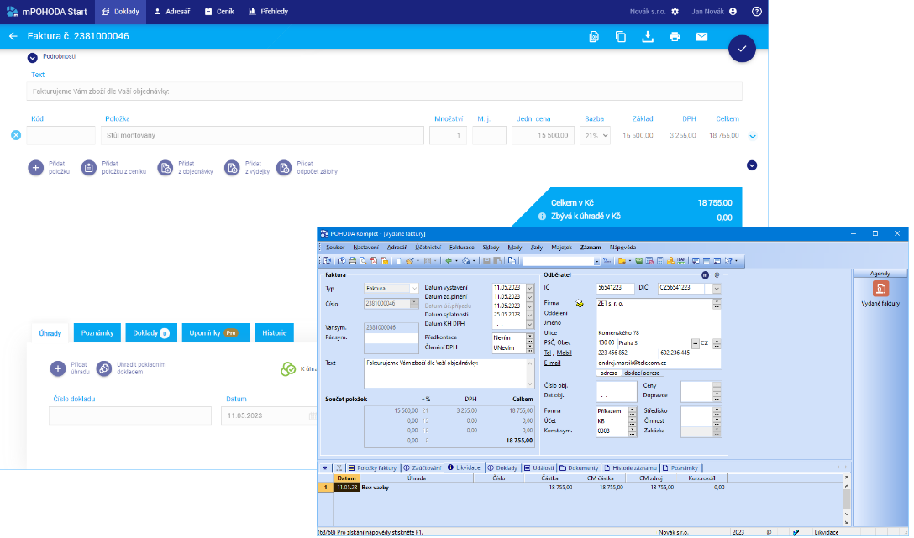This screenshot has height=538, width=914.
Task: Click the E-mail link label in POHODA
Action: point(552,363)
